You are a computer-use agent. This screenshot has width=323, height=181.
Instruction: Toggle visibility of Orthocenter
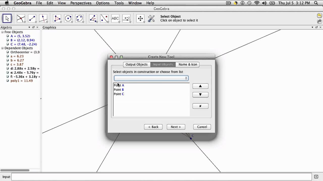point(8,52)
